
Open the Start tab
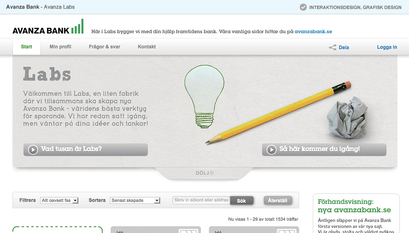pos(26,47)
